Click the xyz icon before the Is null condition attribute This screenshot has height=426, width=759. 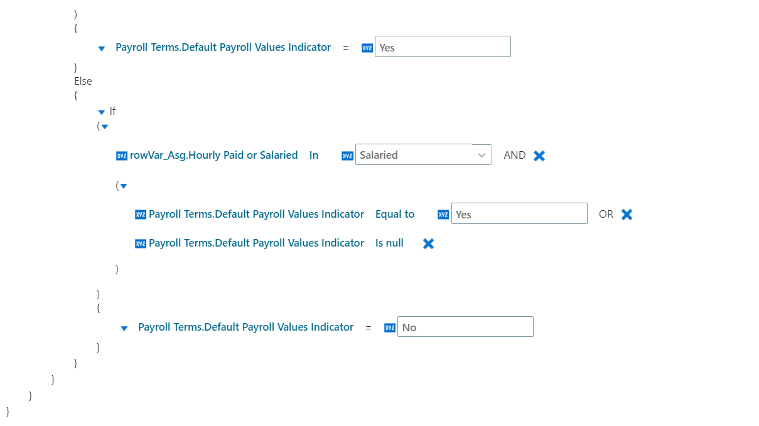[141, 243]
